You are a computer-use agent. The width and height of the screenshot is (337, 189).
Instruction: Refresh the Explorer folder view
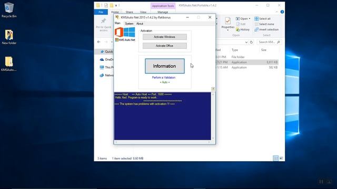coord(251,42)
